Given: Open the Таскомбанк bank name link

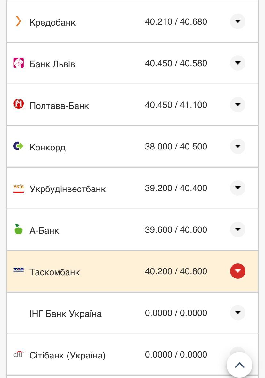Looking at the screenshot, I should 55,272.
